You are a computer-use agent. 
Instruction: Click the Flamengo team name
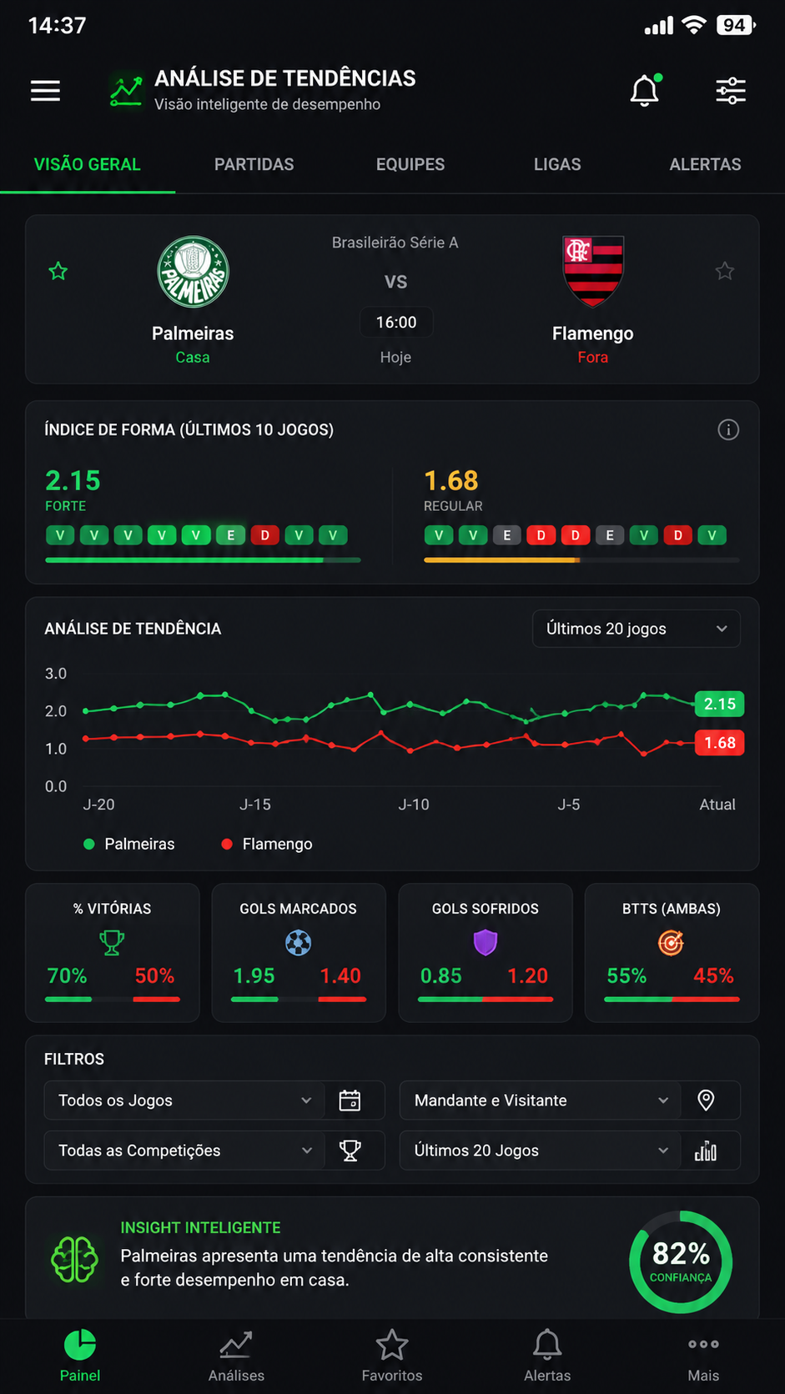(x=593, y=333)
